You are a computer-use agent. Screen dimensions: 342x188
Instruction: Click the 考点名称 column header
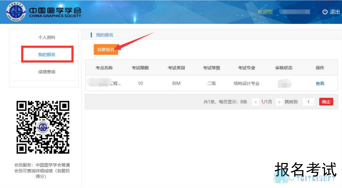pos(104,68)
